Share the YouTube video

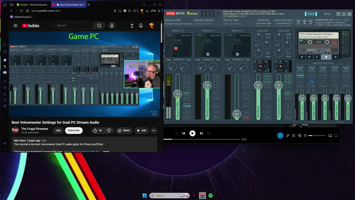click(123, 130)
